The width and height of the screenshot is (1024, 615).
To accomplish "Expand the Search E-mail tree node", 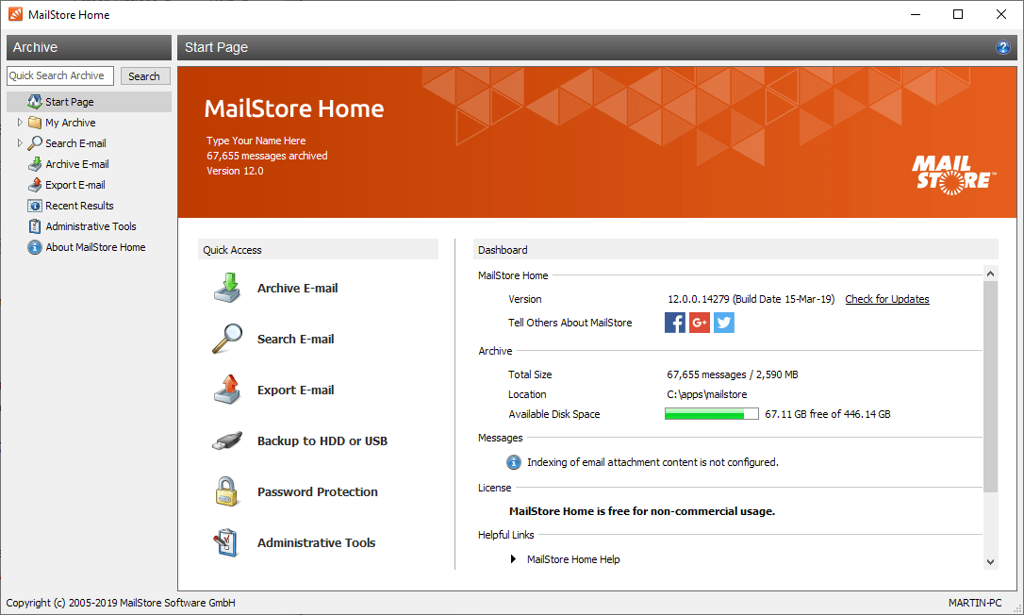I will [x=20, y=142].
